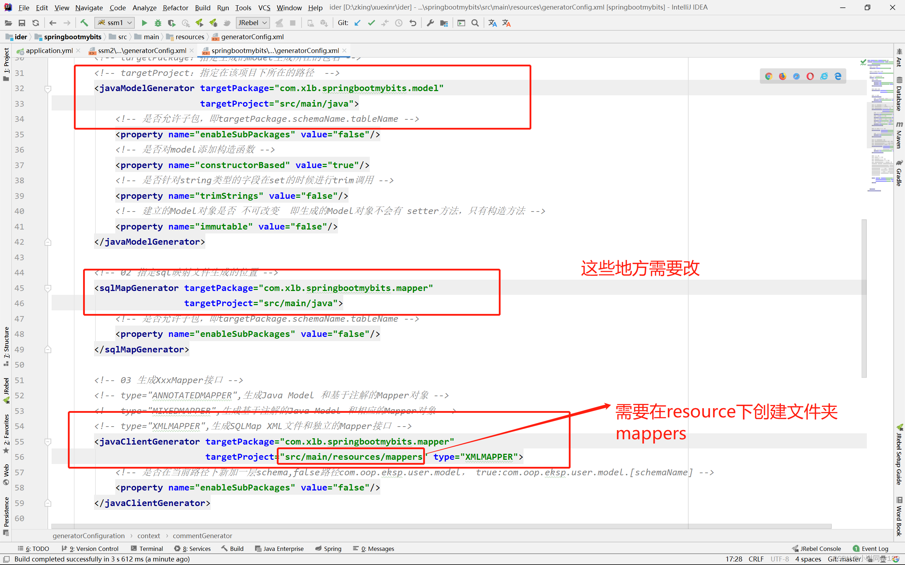Run with JRebel rocket icon
The height and width of the screenshot is (565, 905).
tap(199, 23)
